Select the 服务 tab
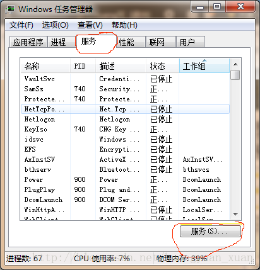Viewport: 260px width, 270px height. [x=96, y=42]
